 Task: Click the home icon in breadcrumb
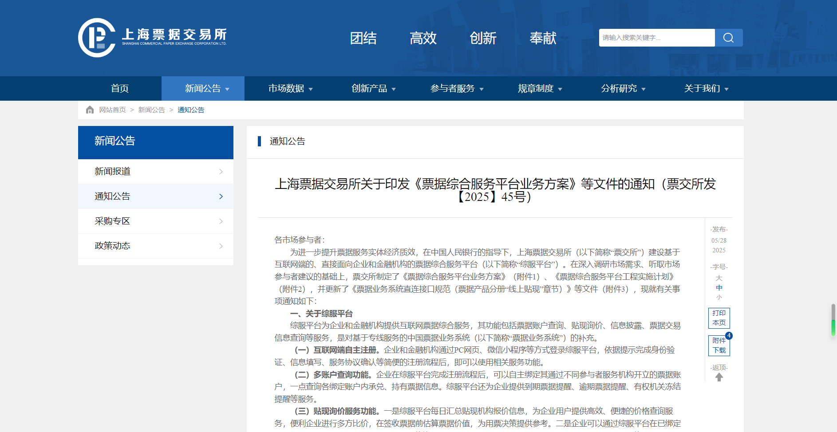(90, 110)
